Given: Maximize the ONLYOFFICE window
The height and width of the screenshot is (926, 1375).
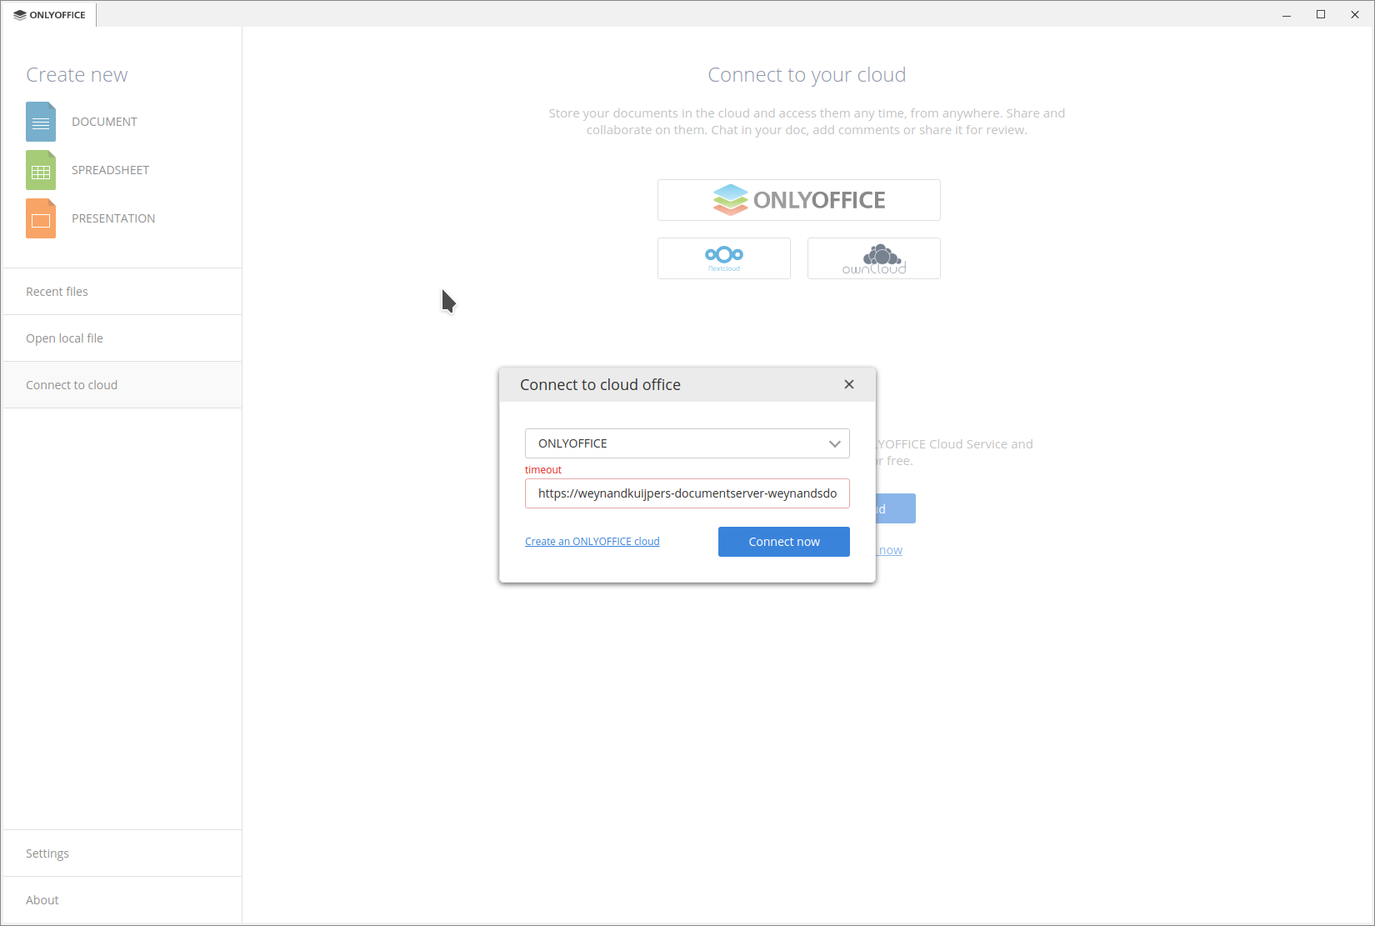Looking at the screenshot, I should [1321, 15].
